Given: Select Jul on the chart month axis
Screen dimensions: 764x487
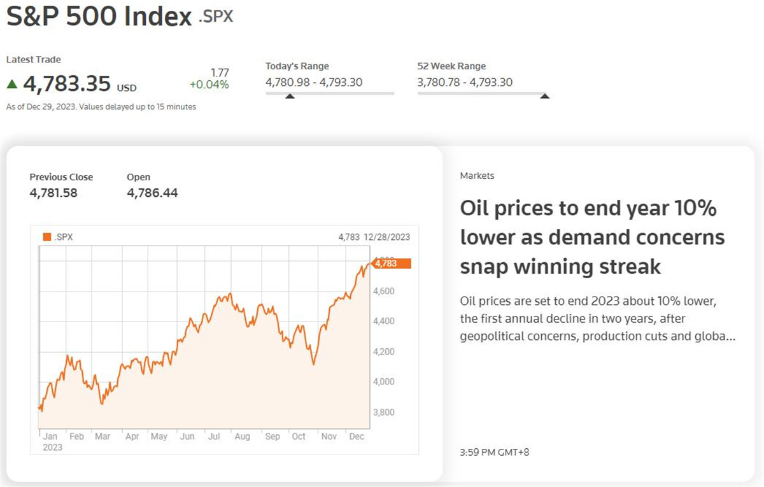Looking at the screenshot, I should 214,437.
